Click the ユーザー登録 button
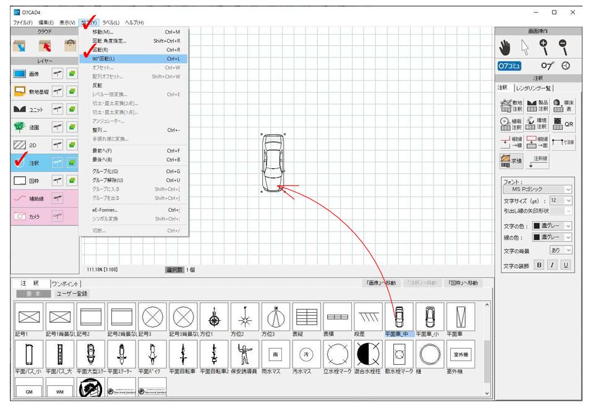Screen dimensions: 598x408 (72, 294)
